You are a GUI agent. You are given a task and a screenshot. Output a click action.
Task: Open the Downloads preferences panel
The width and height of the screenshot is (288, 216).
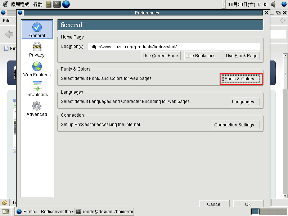[37, 89]
